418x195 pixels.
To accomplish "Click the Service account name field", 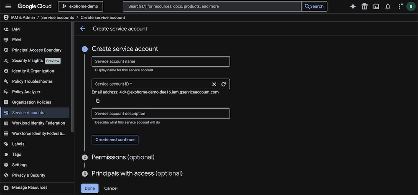I will [161, 61].
